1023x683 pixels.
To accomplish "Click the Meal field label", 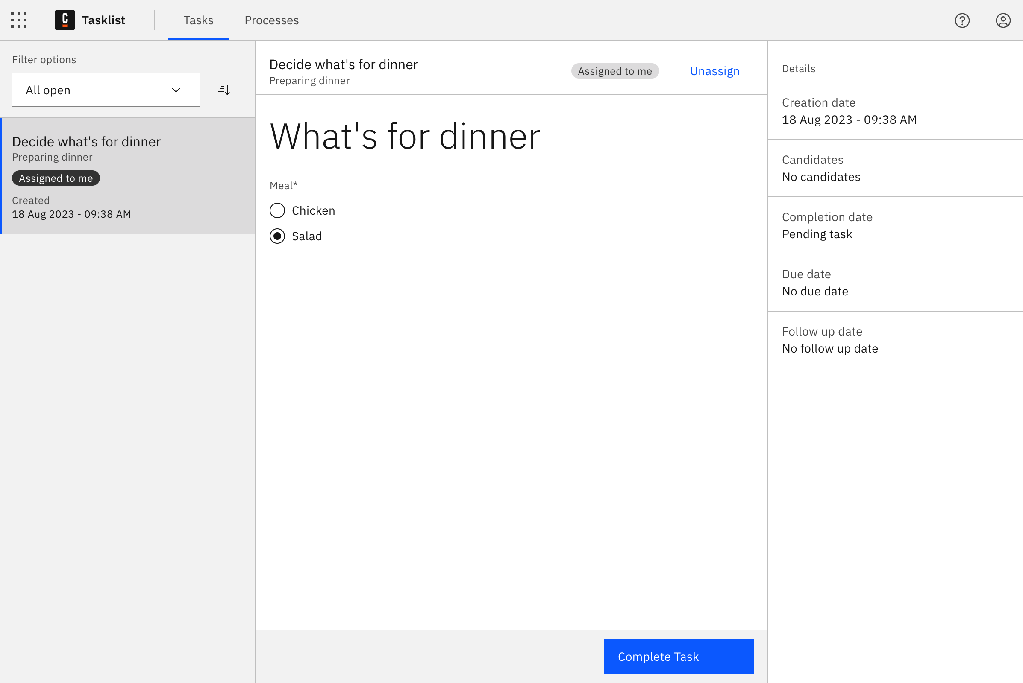I will point(283,185).
